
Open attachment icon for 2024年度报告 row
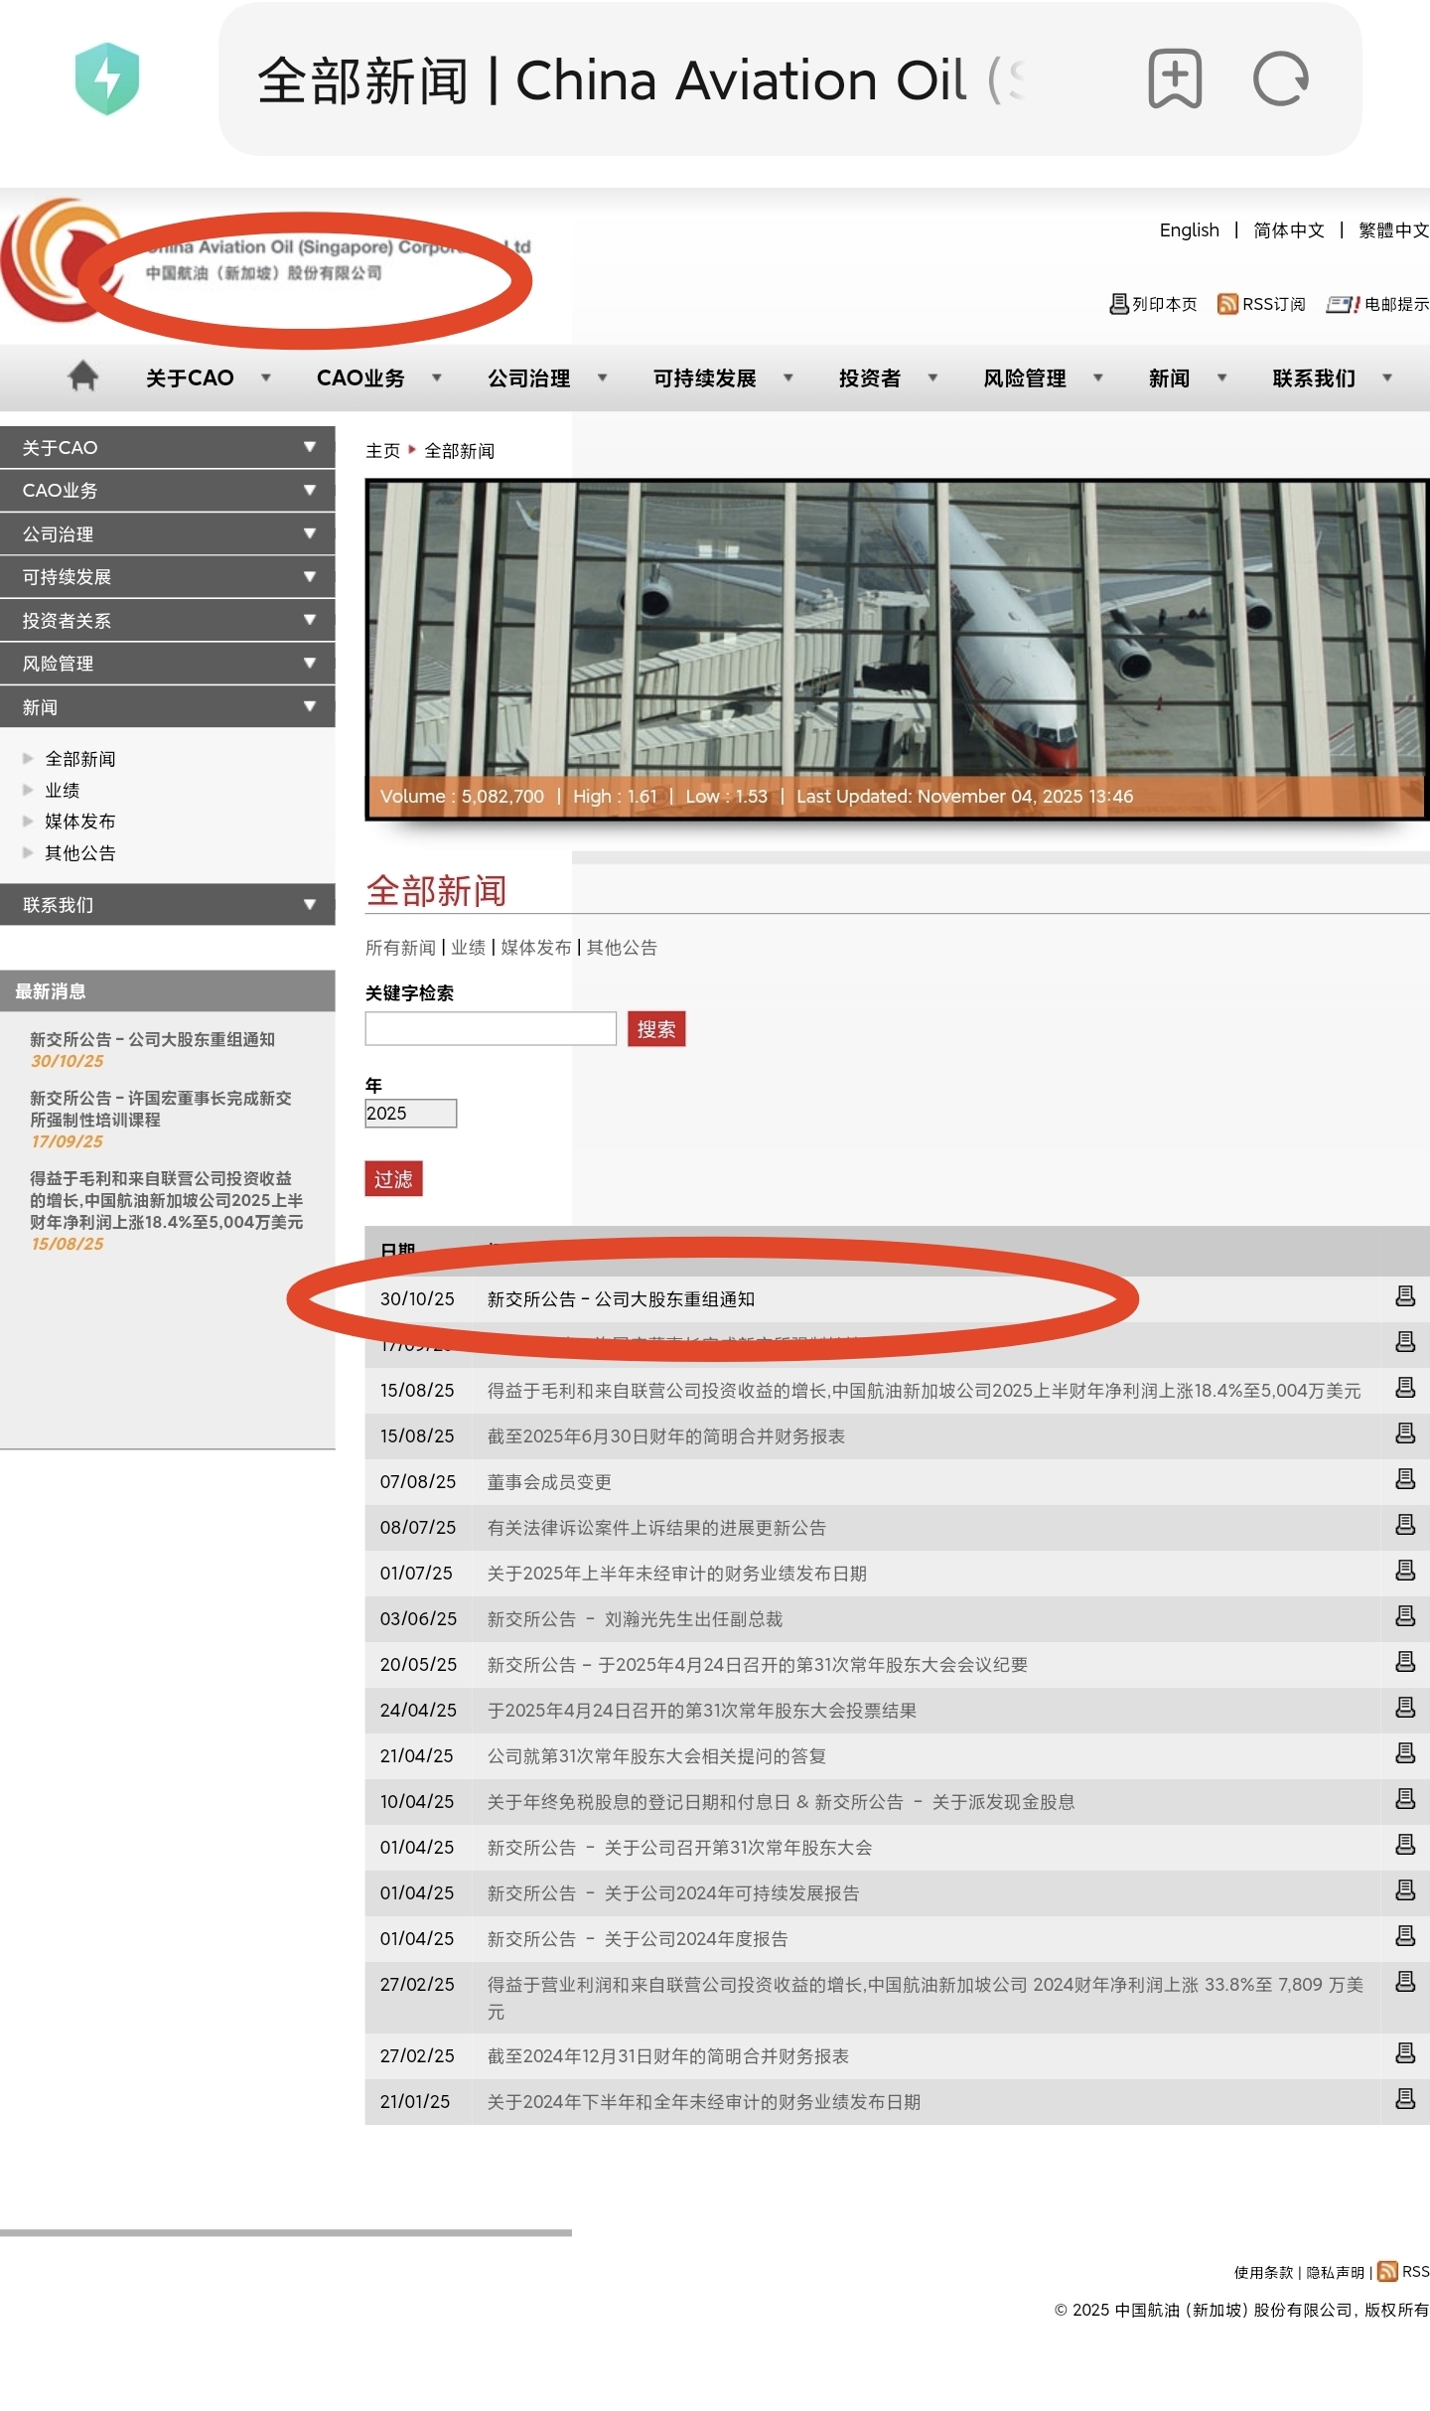1405,1936
